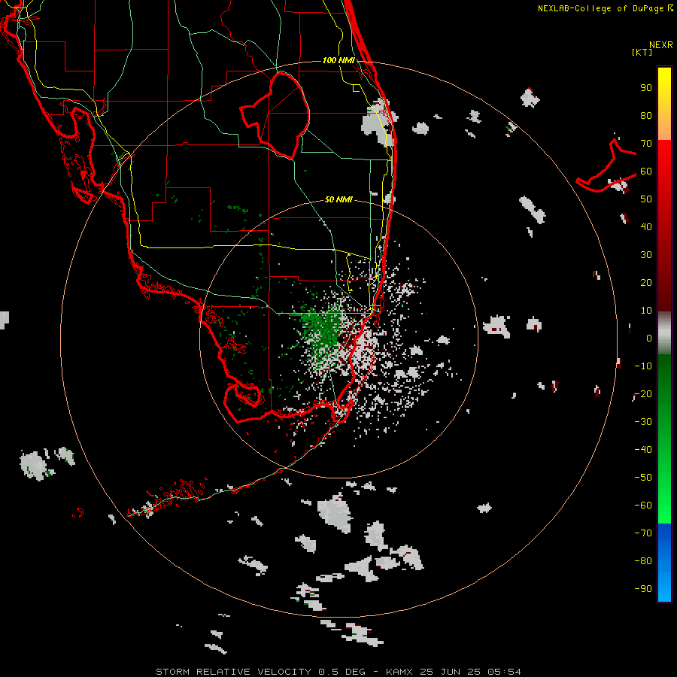The height and width of the screenshot is (677, 677).
Task: Click the -10 value on the velocity scale
Action: pos(643,366)
